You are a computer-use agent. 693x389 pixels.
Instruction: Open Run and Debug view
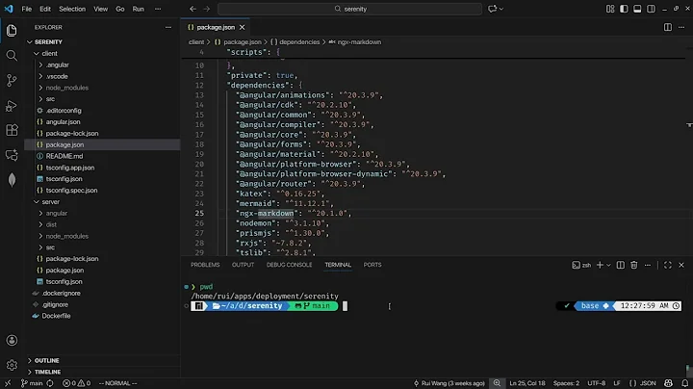[12, 105]
